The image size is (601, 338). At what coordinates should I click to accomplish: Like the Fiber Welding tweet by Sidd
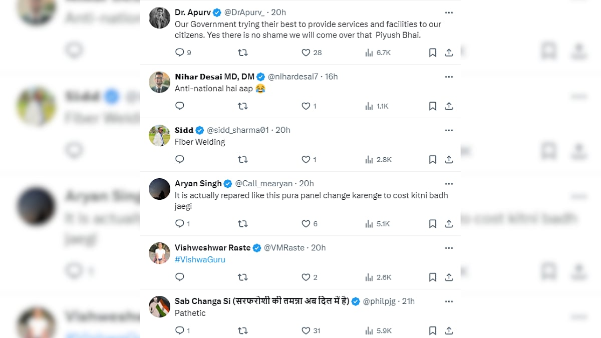tap(306, 160)
